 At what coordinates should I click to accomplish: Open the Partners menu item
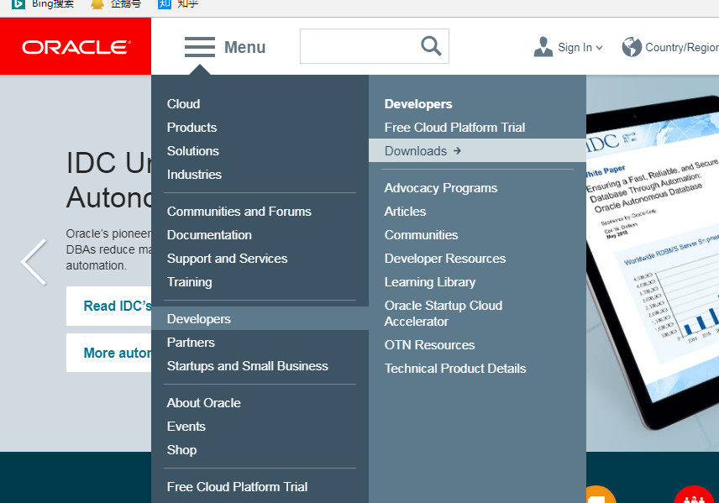click(x=191, y=343)
